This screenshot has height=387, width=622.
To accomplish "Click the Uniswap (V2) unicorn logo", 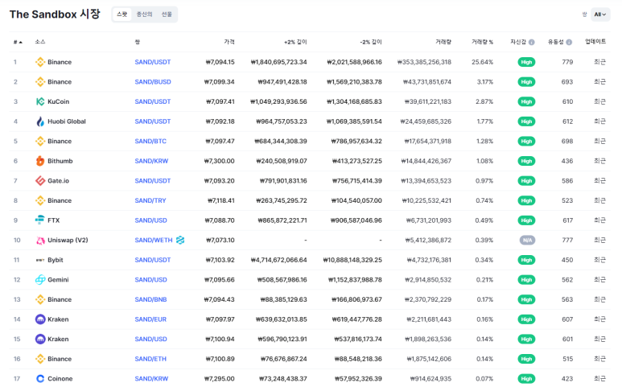I will [40, 240].
